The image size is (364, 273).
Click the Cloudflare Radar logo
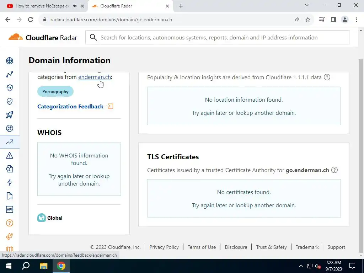click(x=43, y=37)
